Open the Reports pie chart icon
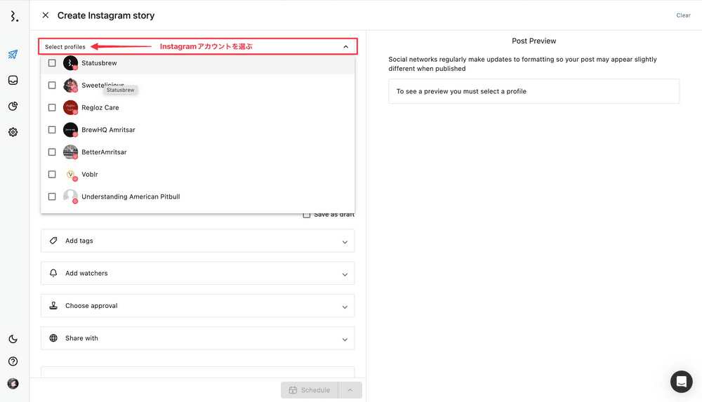702x402 pixels. click(13, 107)
